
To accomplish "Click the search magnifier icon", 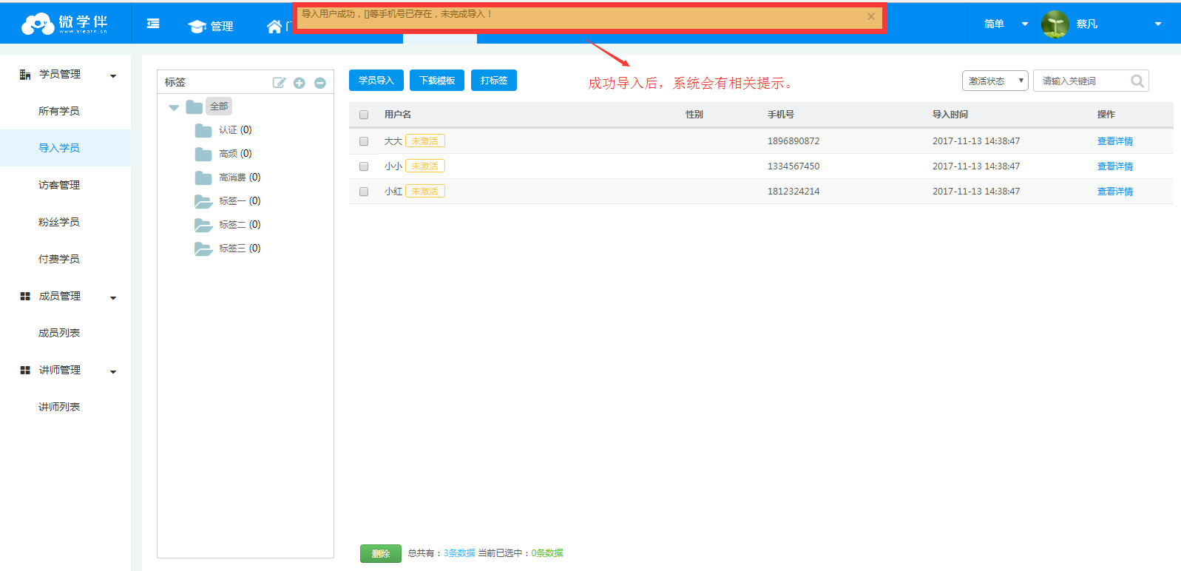I will tap(1137, 81).
